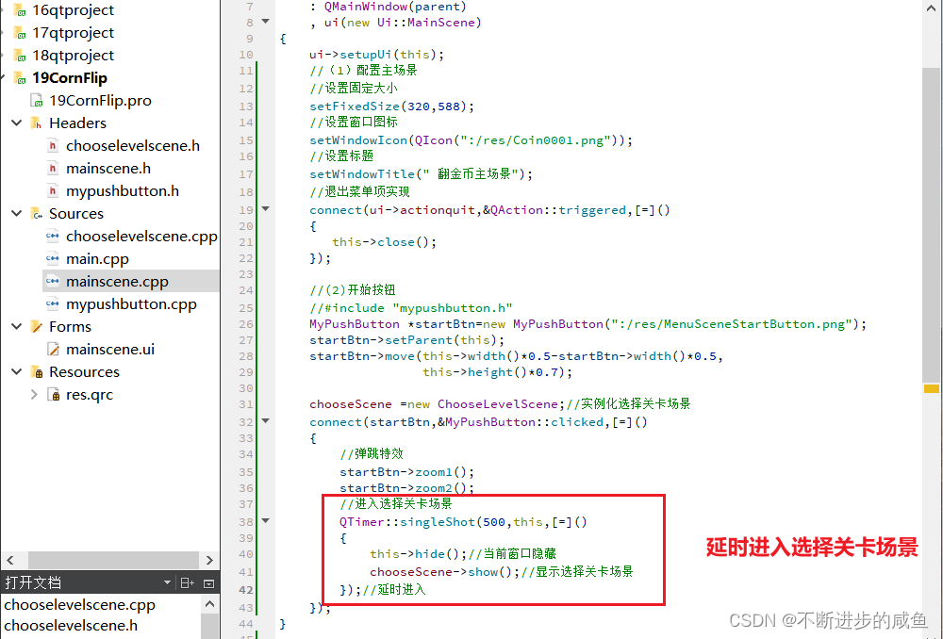Screen dimensions: 943x639
Task: Fold the code block at line 8
Action: 265,22
